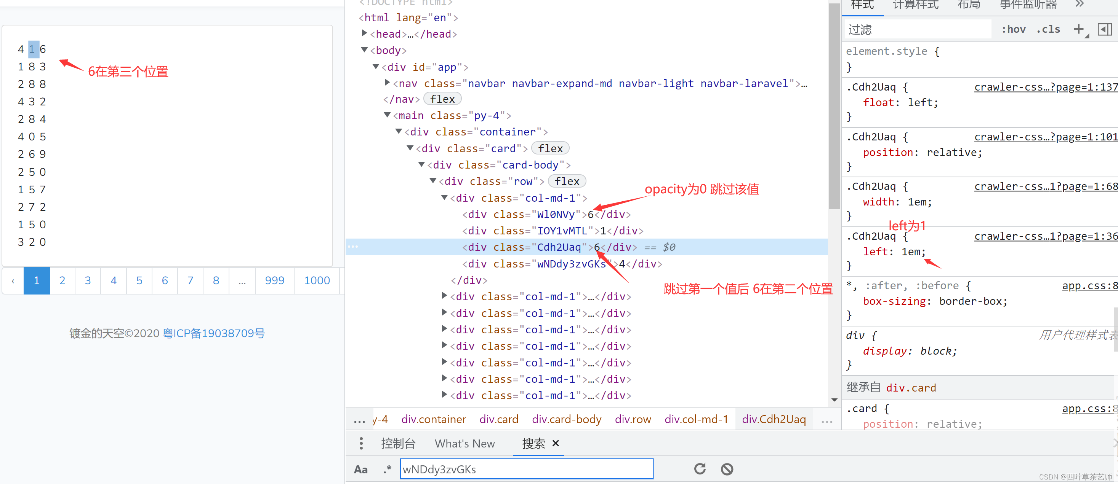Toggle .cls element classes panel
Image resolution: width=1118 pixels, height=484 pixels.
(x=1048, y=29)
